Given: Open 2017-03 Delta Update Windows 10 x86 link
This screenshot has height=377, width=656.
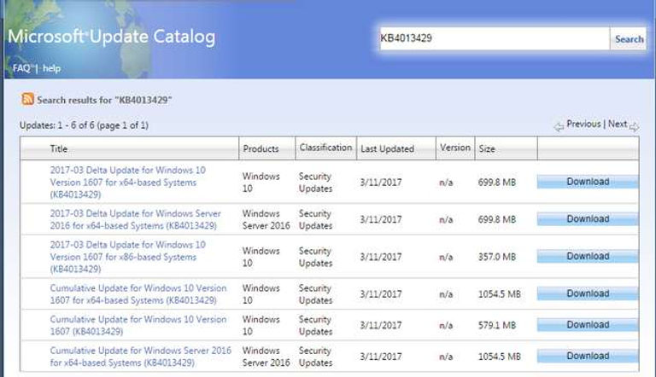Looking at the screenshot, I should pos(127,257).
